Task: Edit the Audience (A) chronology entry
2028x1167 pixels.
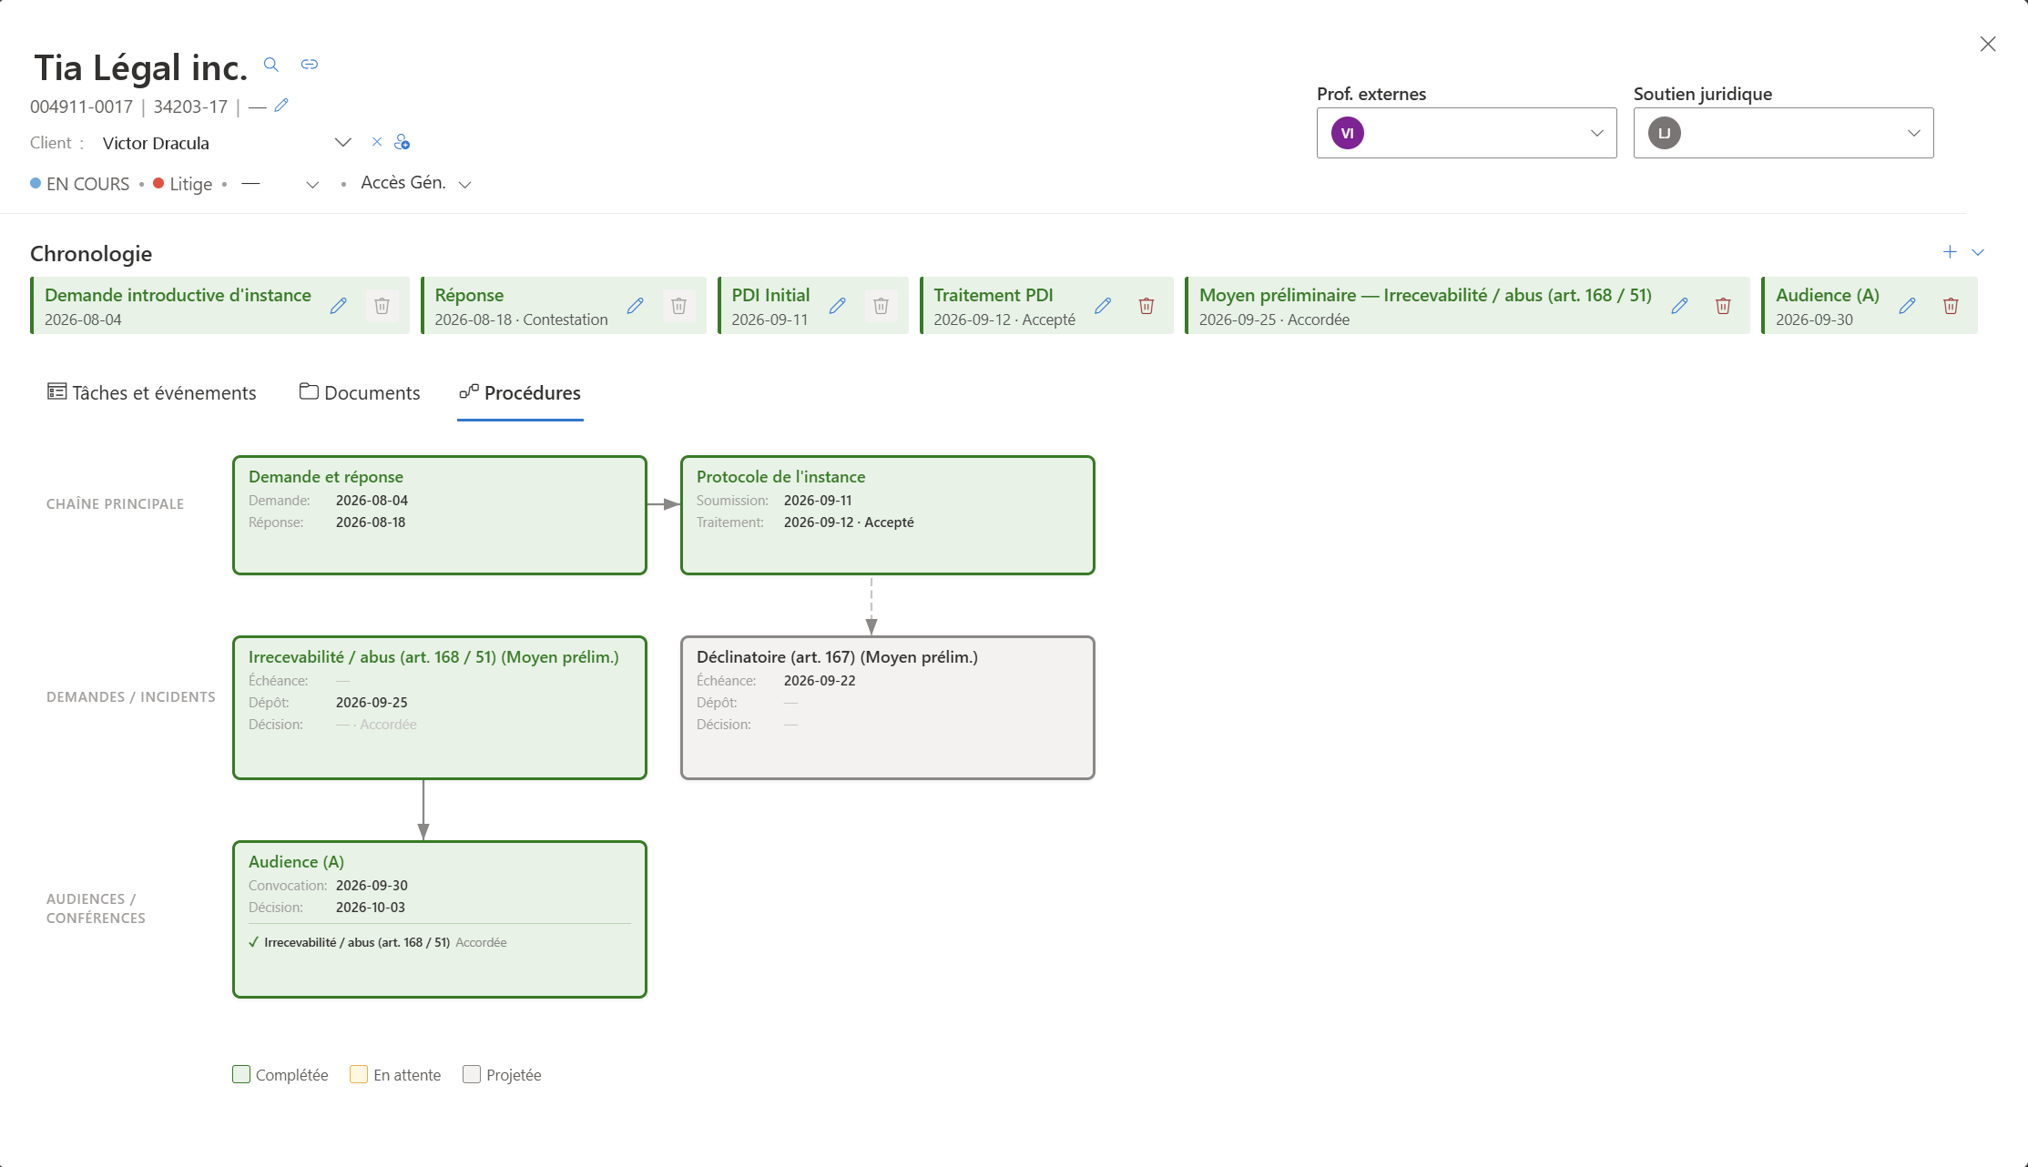Action: 1907,306
